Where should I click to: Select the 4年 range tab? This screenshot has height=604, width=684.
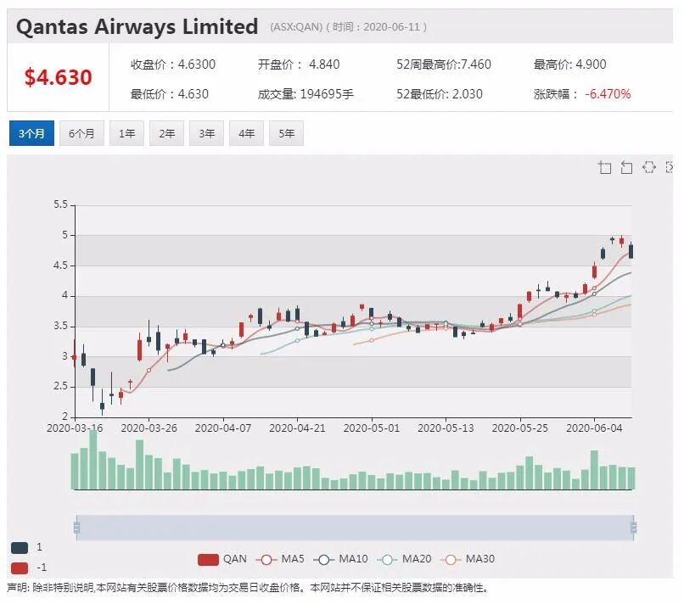[246, 133]
